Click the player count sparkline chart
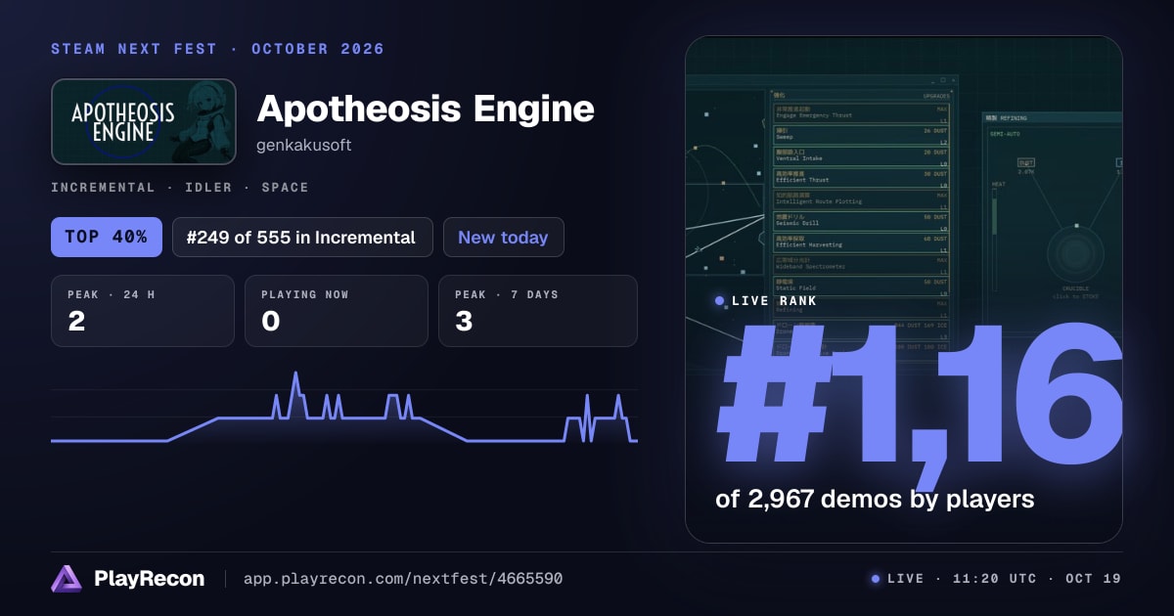This screenshot has height=616, width=1174. (x=344, y=407)
